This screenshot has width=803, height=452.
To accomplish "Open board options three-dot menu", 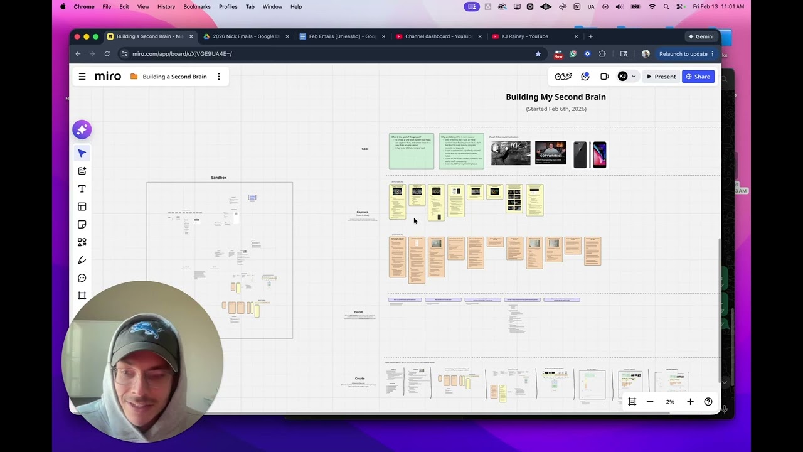I will [x=219, y=77].
